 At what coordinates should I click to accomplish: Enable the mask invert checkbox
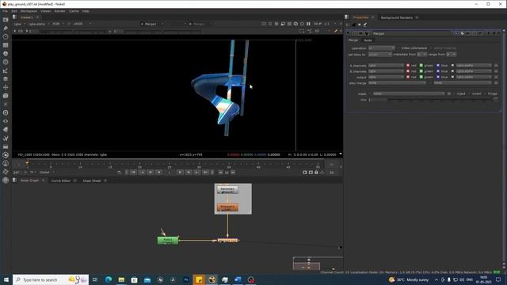(470, 93)
